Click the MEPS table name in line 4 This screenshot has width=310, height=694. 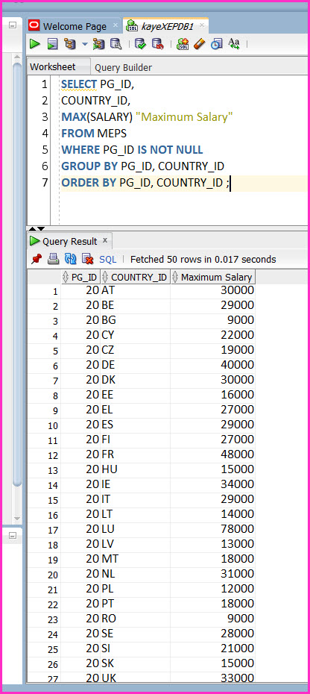pyautogui.click(x=112, y=134)
